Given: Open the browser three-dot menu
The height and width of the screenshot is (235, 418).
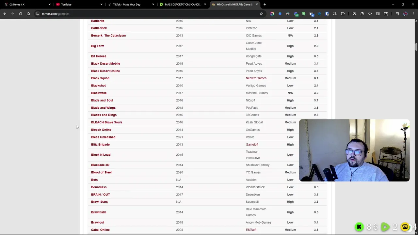Looking at the screenshot, I should tap(413, 14).
